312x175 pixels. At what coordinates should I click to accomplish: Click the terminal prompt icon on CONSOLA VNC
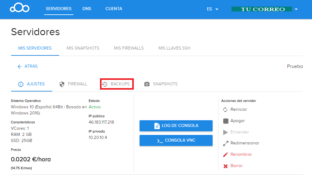coord(160,141)
